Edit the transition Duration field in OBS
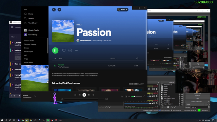The image size is (217, 122). (x=199, y=107)
